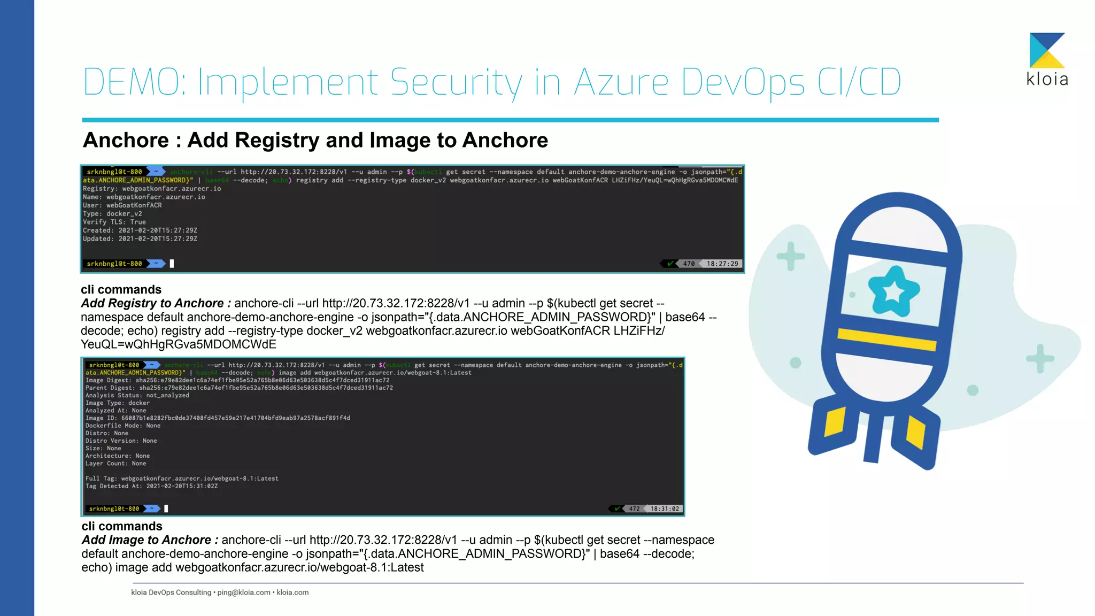Click 'Analysis Status: not_analyzed' line
Screen dimensions: 1095x616
click(137, 396)
